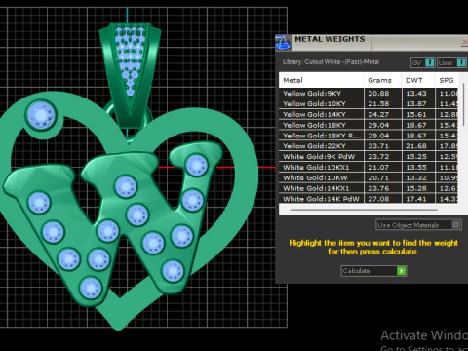
Task: Select the Yellow Gold:18KY R... row
Action: tap(369, 136)
